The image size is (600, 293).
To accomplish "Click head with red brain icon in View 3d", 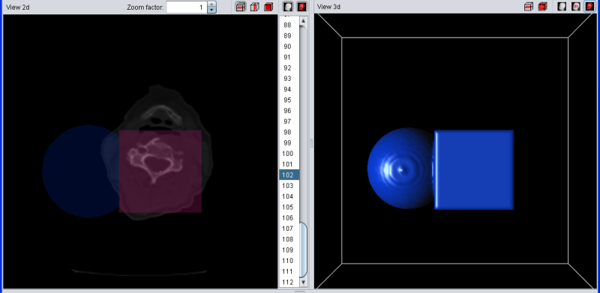I will point(575,7).
